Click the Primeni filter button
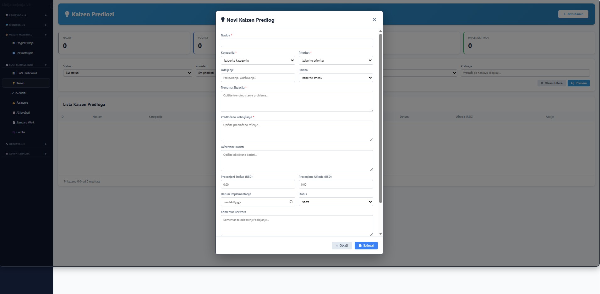The image size is (600, 294). point(579,83)
